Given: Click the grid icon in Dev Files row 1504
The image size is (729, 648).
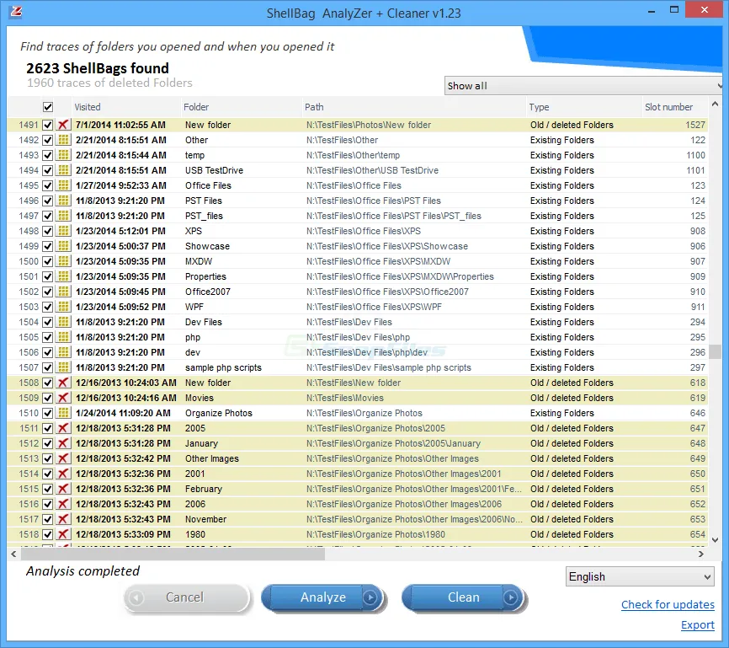Looking at the screenshot, I should click(x=63, y=322).
